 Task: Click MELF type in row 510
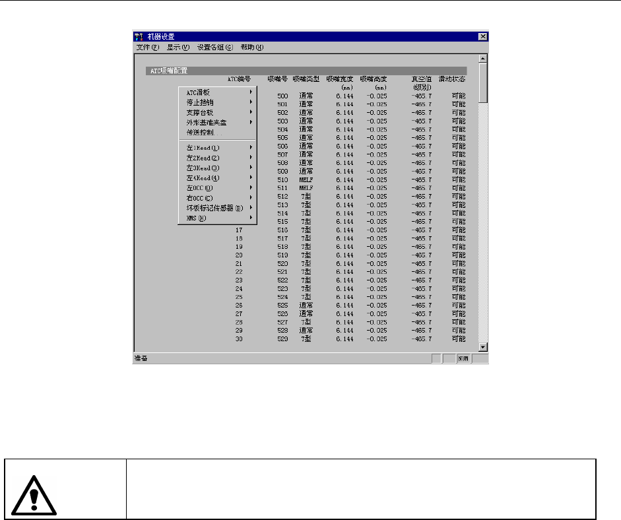[x=306, y=179]
